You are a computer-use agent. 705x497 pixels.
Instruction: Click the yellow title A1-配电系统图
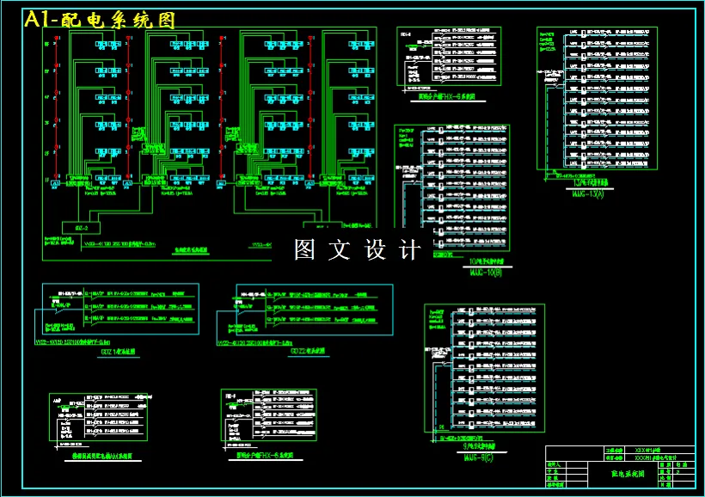click(100, 20)
